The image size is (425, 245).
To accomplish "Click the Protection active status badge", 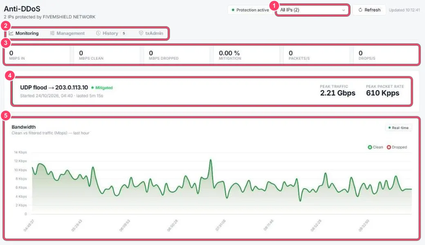I will 250,10.
